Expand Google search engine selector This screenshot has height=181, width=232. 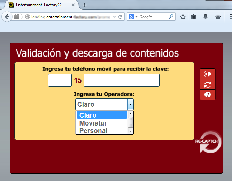point(133,17)
